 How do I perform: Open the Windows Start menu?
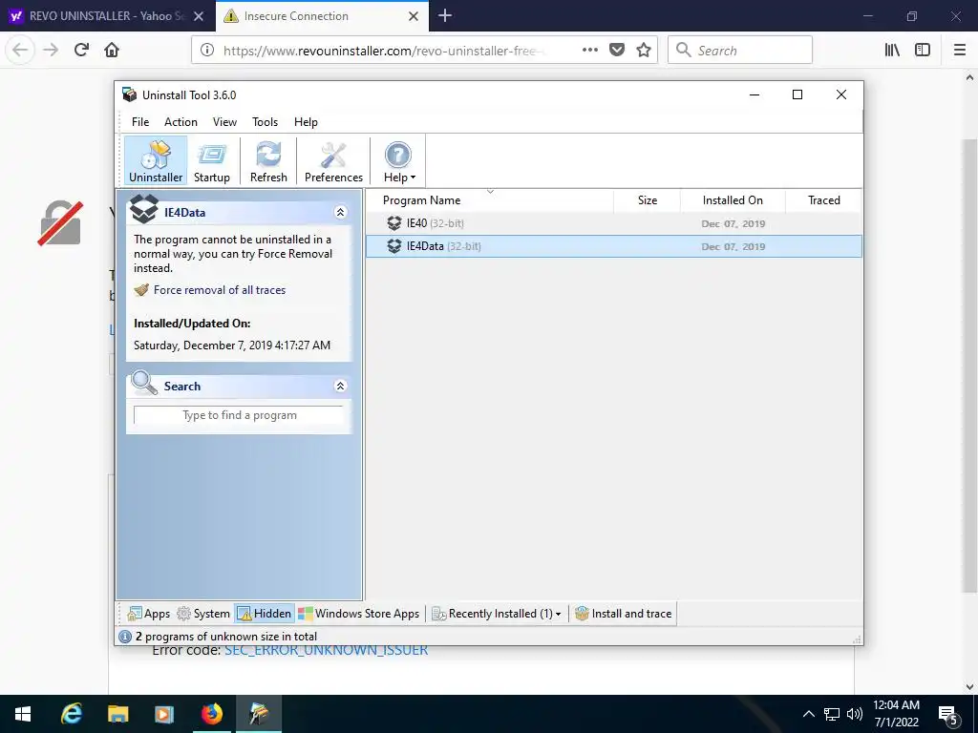23,714
